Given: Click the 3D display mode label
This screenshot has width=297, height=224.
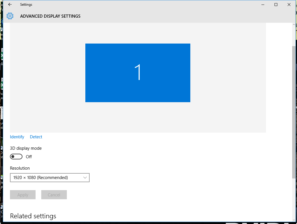Looking at the screenshot, I should coord(26,148).
